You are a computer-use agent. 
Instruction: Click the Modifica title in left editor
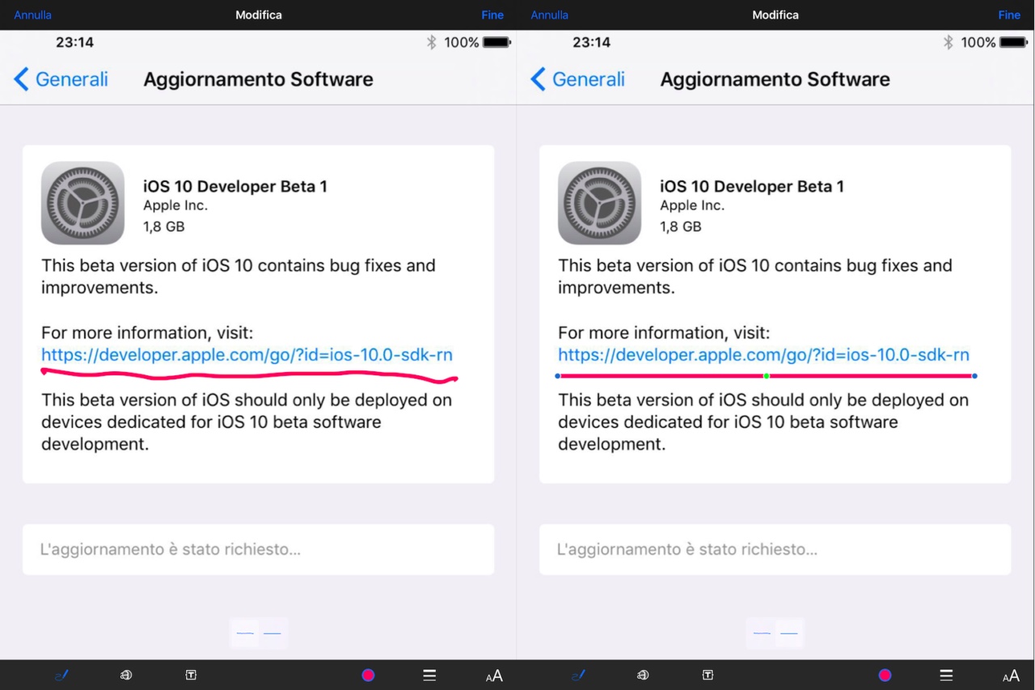pyautogui.click(x=259, y=15)
